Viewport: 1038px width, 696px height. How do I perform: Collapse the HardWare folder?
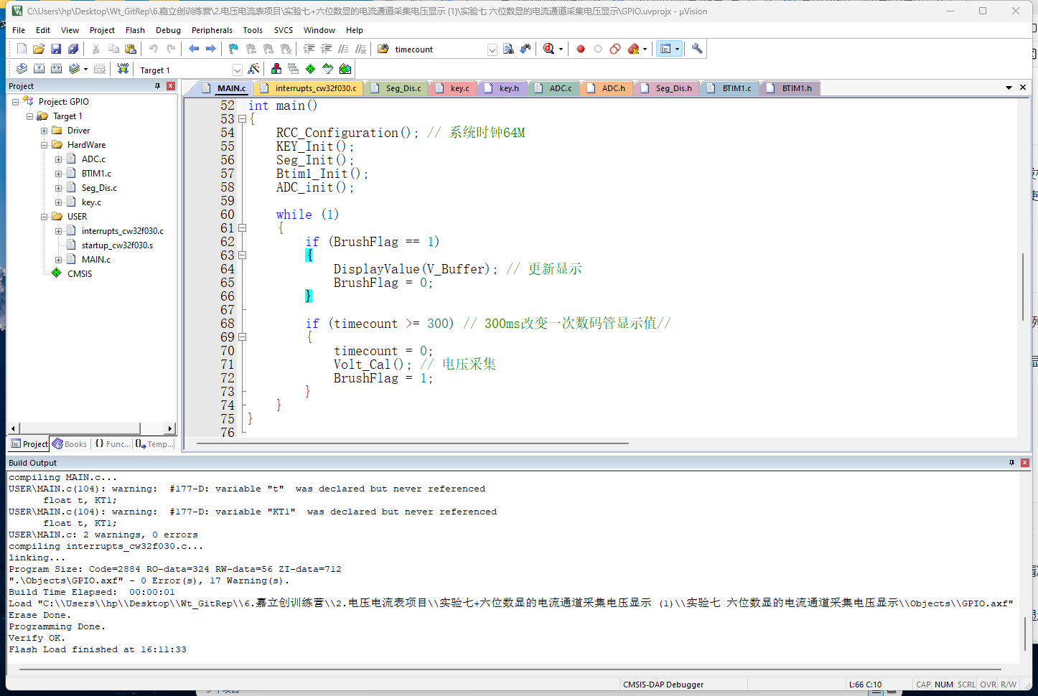44,145
